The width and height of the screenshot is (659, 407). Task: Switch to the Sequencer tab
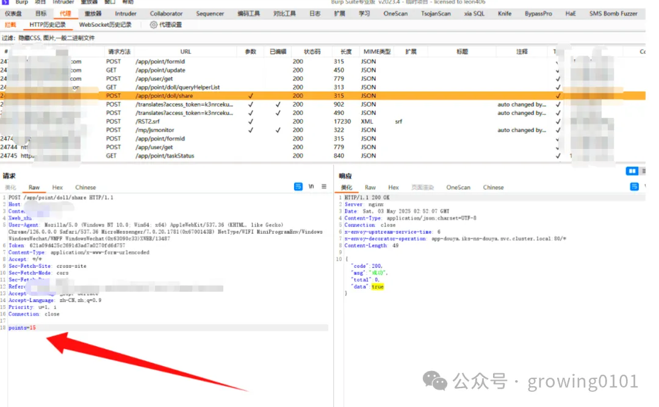pyautogui.click(x=210, y=13)
